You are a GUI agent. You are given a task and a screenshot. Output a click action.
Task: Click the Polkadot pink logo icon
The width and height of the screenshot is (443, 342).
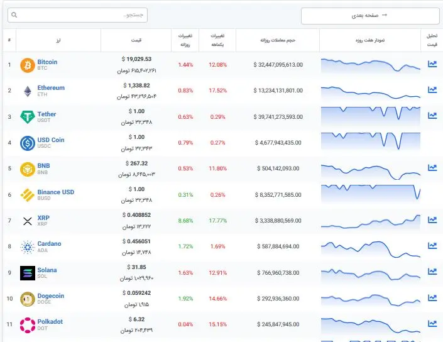tap(28, 325)
